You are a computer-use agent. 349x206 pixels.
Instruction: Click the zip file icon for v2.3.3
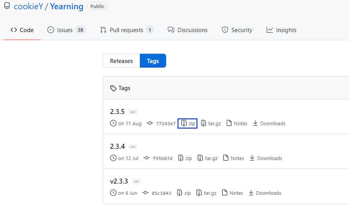coord(179,193)
